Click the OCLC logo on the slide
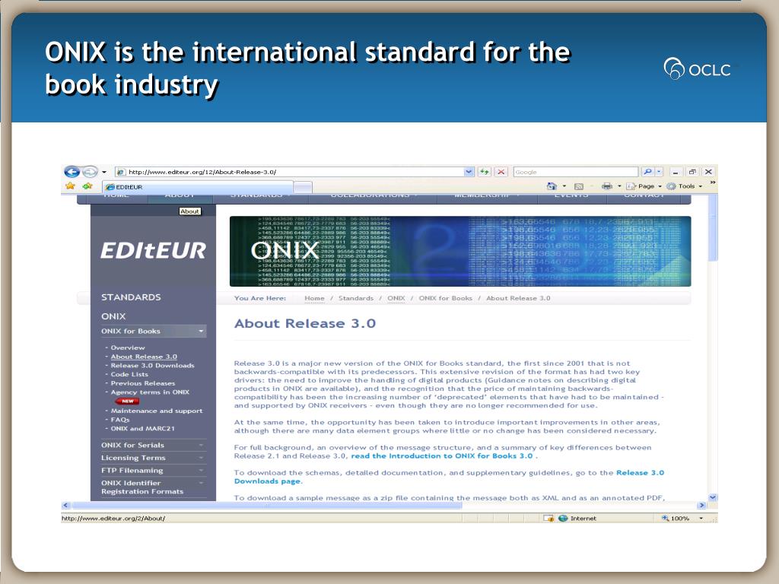This screenshot has height=584, width=779. coord(697,69)
